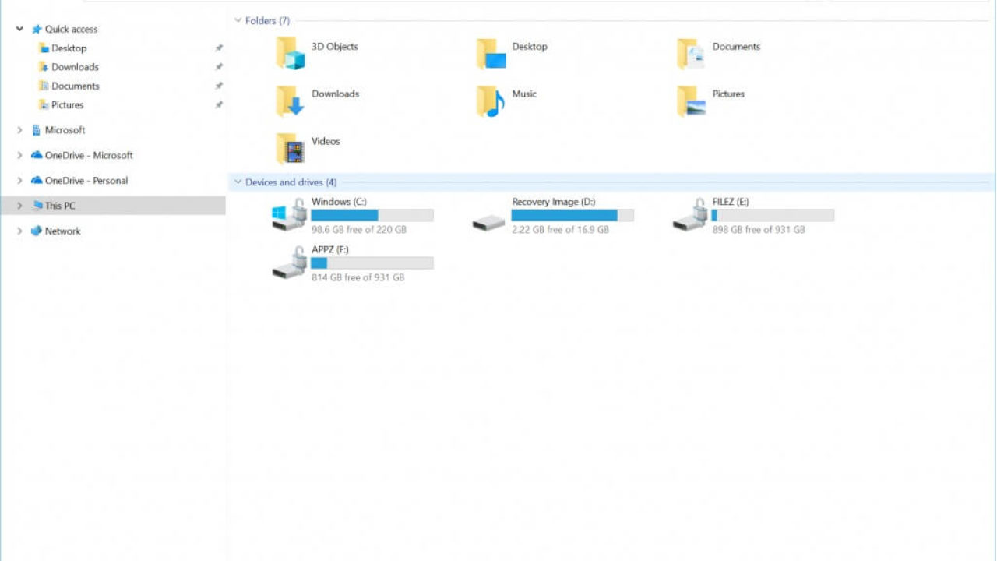Open the Desktop folder icon in Folders

pyautogui.click(x=491, y=54)
